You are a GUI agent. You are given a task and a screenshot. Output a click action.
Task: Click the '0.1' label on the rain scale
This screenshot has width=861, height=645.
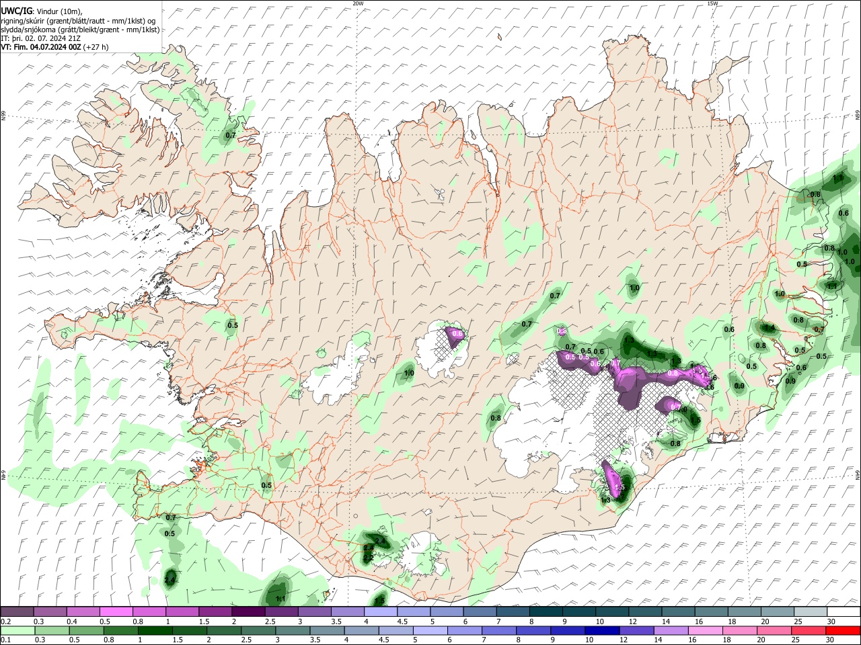click(5, 640)
